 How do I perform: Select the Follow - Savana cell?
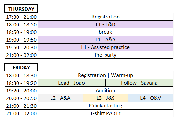[139, 83]
